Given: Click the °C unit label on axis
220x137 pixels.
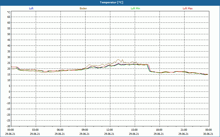Looking at the screenshot, I should point(9,12).
